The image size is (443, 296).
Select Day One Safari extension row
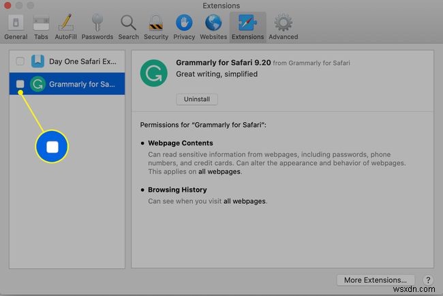(x=67, y=61)
